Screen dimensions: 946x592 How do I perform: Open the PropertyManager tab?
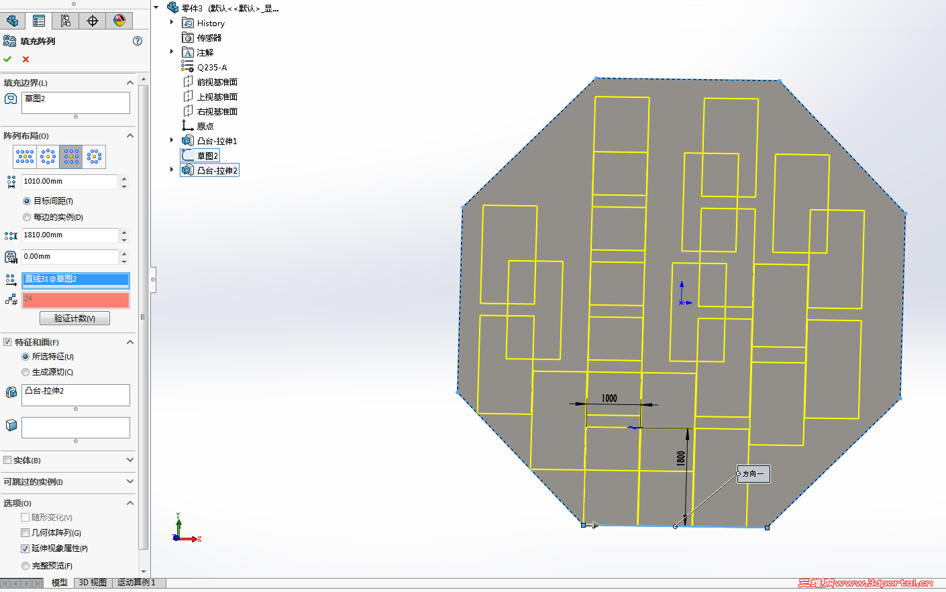tap(39, 21)
